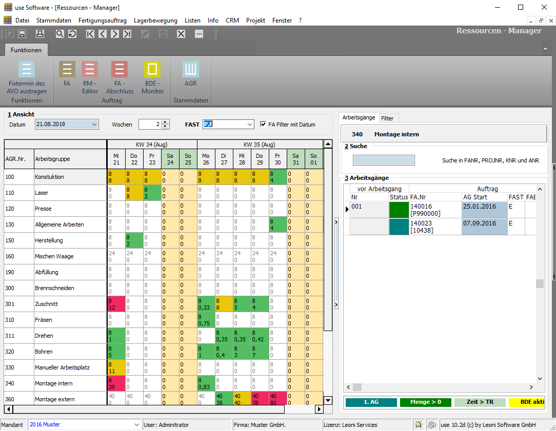This screenshot has width=556, height=431.
Task: Click the Zeit > TR legend color
Action: click(x=480, y=402)
